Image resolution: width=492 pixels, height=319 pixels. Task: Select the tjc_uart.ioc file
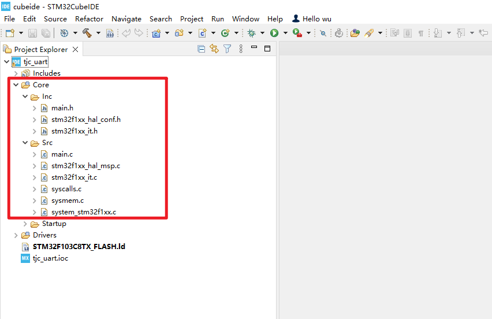pos(50,258)
